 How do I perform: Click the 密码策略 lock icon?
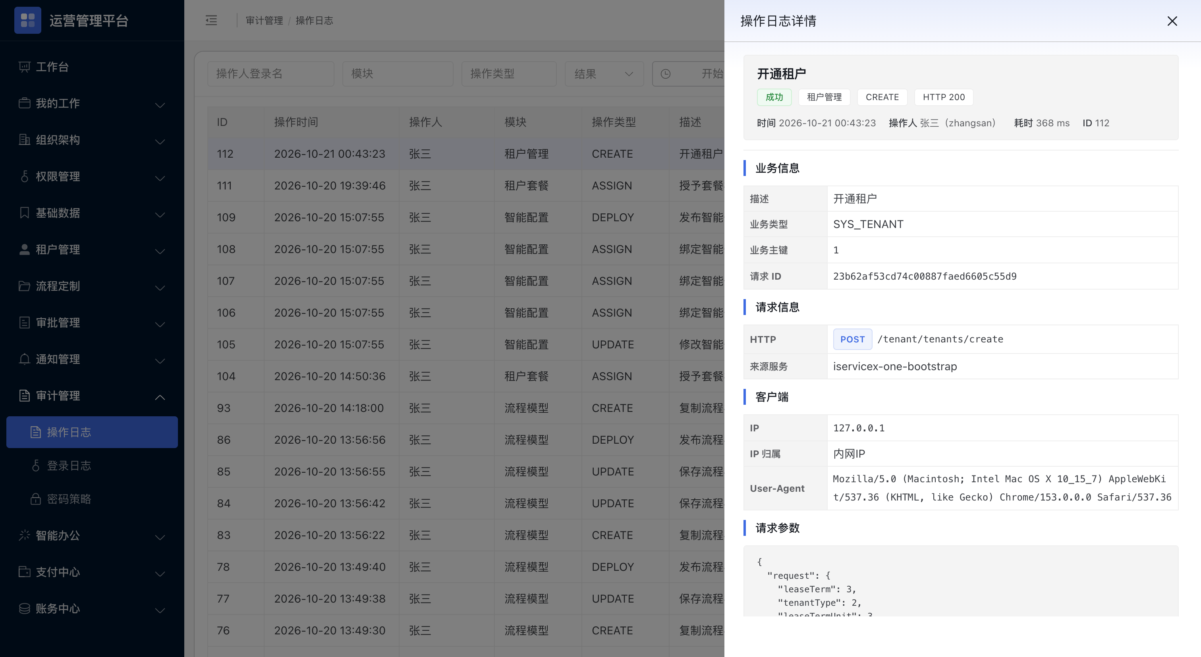click(35, 499)
